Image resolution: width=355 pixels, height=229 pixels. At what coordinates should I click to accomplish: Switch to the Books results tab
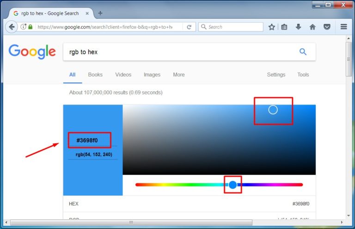point(95,75)
